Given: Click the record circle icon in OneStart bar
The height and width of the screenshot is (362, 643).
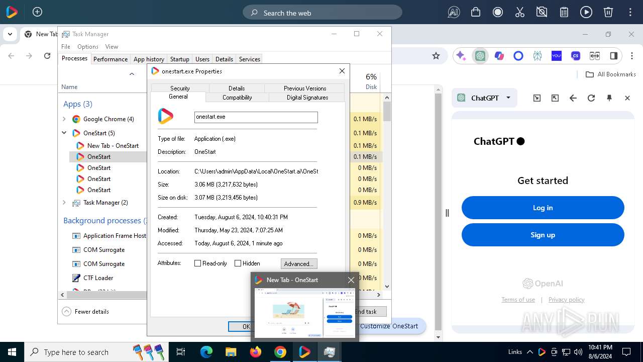Looking at the screenshot, I should point(498,13).
